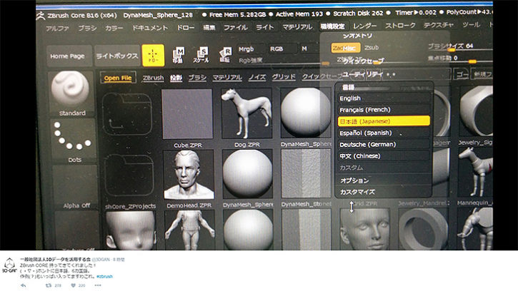This screenshot has width=518, height=291.
Task: Open the Dots stroke picker
Action: click(x=73, y=141)
